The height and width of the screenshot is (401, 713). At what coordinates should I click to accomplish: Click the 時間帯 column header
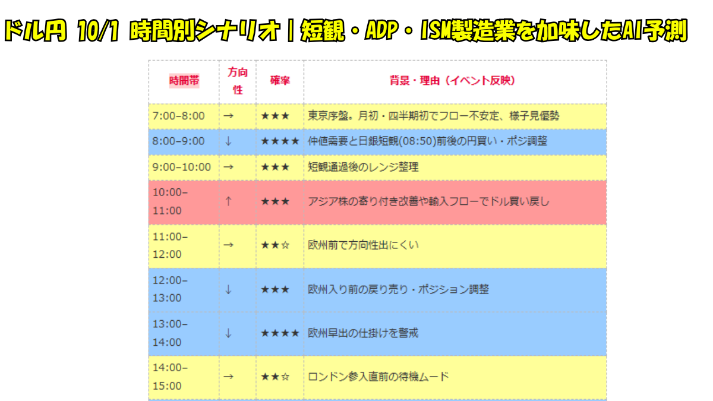(184, 81)
